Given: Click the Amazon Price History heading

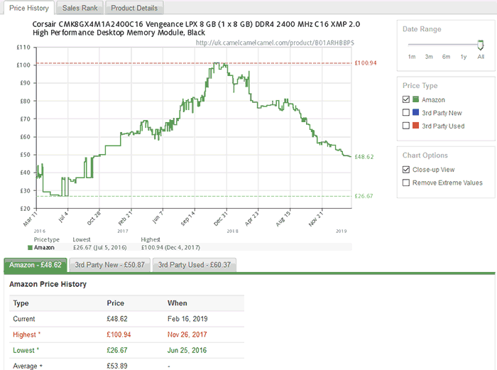Looking at the screenshot, I should (x=48, y=284).
